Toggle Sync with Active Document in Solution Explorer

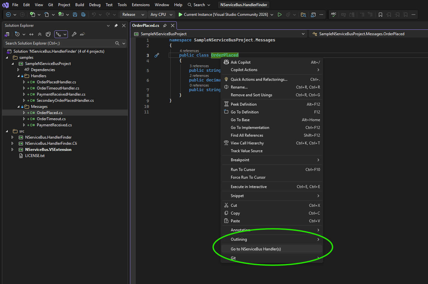(31, 34)
